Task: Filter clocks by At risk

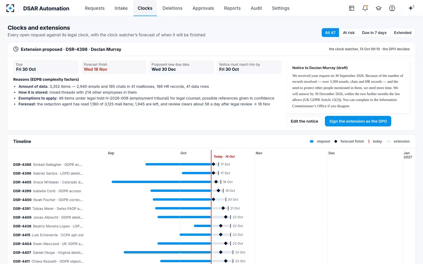Action: [349, 33]
